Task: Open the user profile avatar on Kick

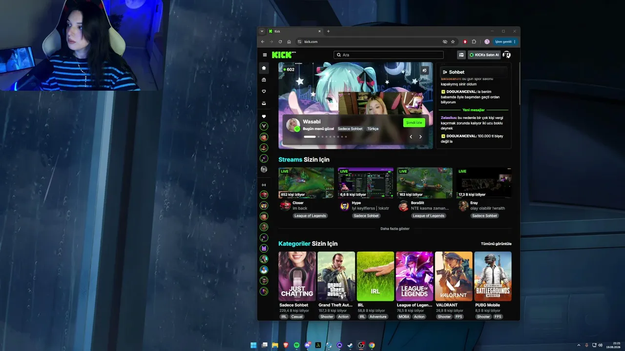Action: tap(506, 55)
